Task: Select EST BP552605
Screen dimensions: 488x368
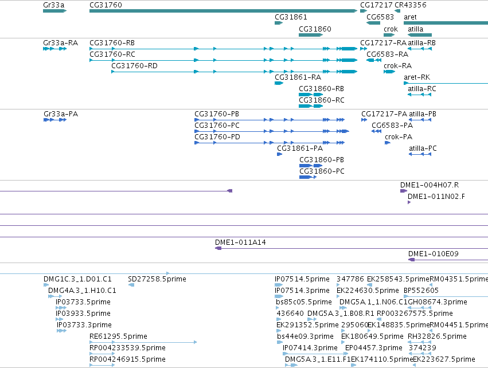Action: [x=421, y=291]
